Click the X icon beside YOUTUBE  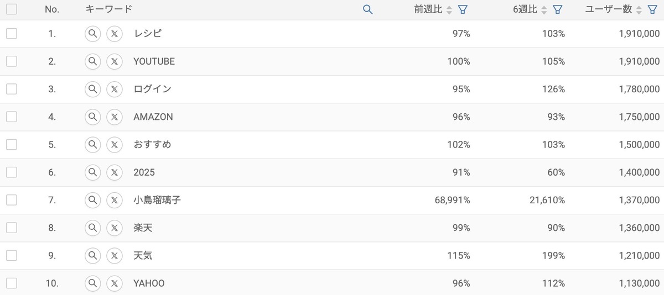click(114, 61)
